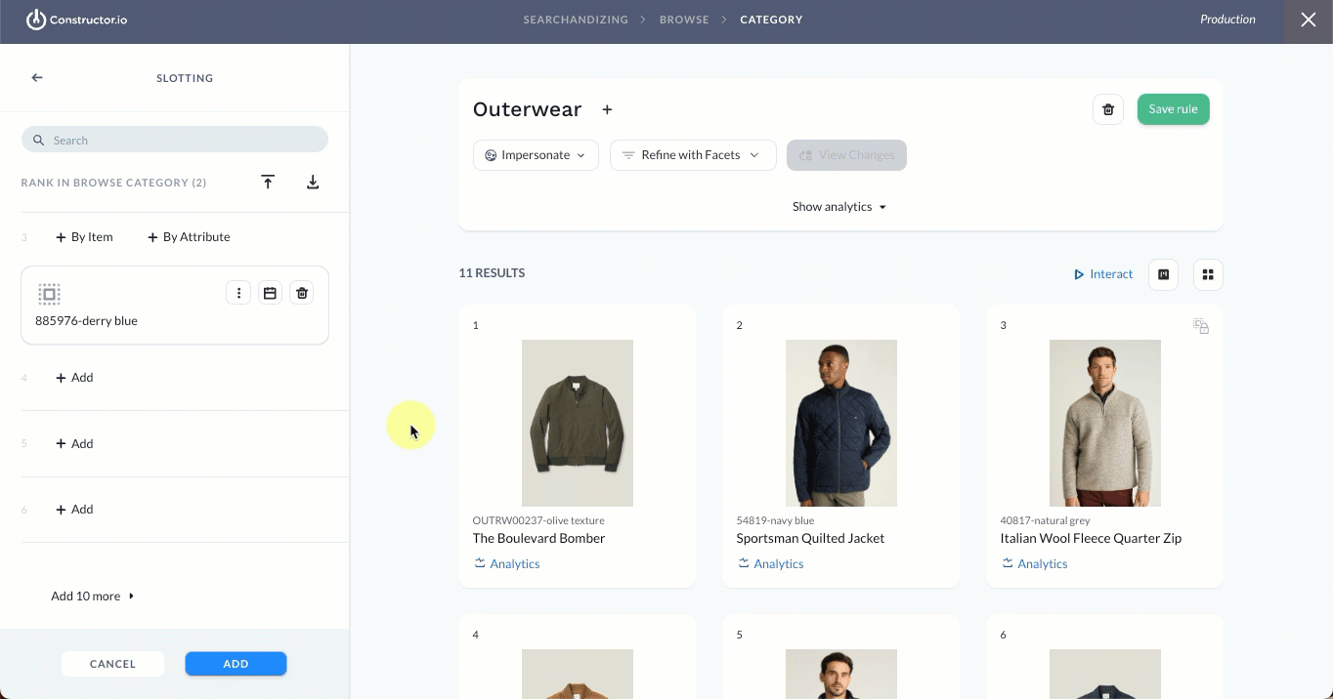
Task: Go to Searchandizing in breadcrumb
Action: click(576, 20)
